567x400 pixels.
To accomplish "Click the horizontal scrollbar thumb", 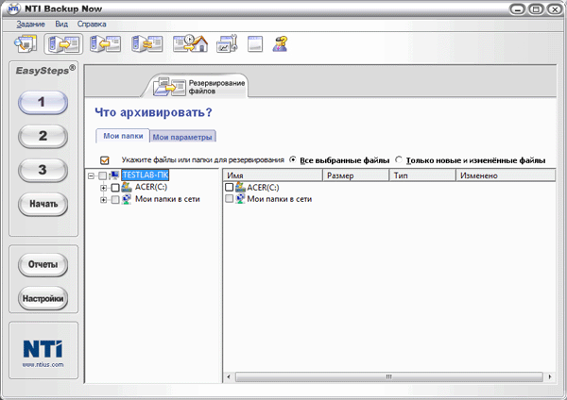I will coord(389,377).
